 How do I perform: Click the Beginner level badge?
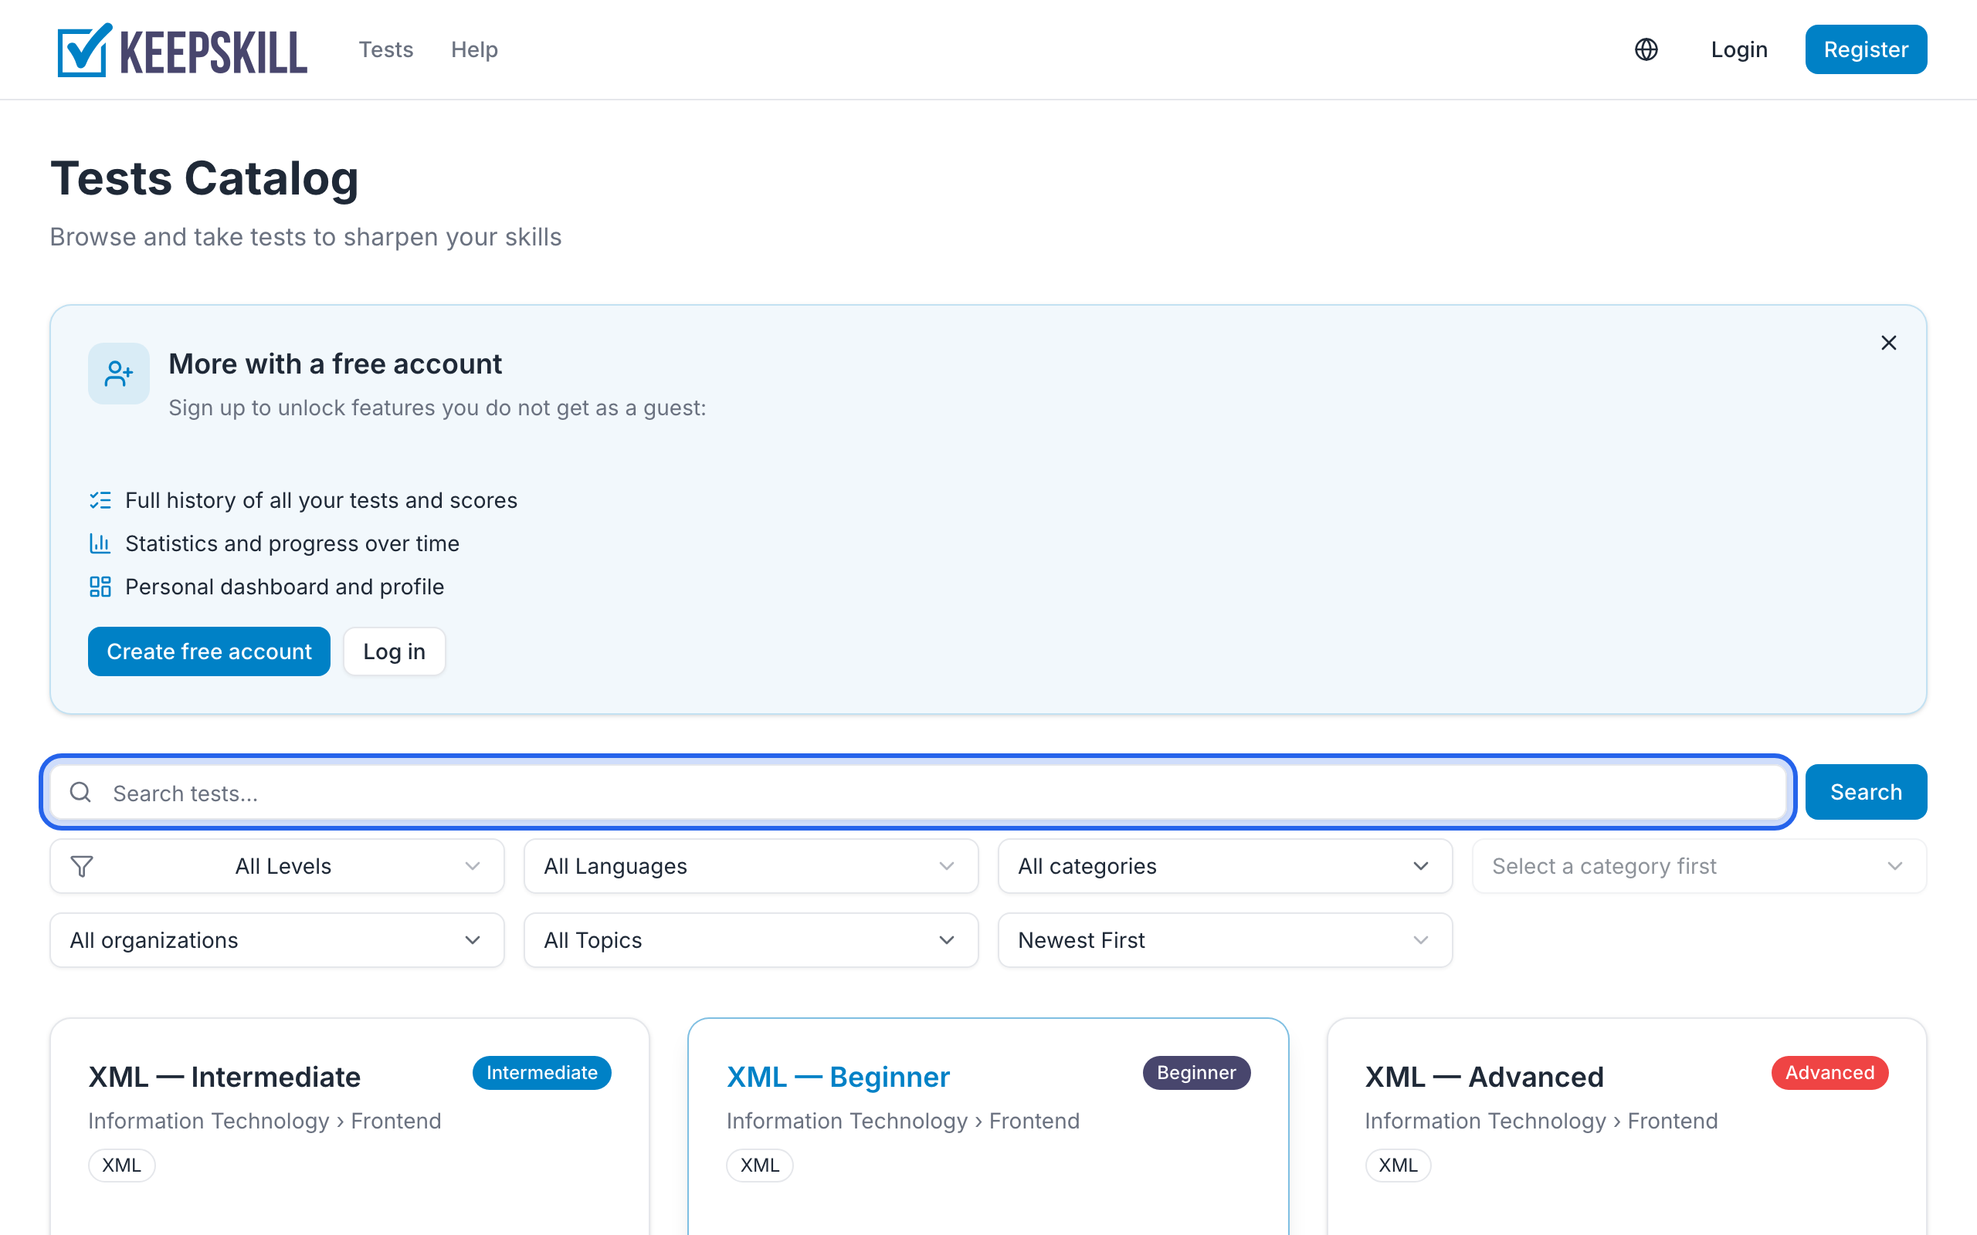click(1196, 1072)
